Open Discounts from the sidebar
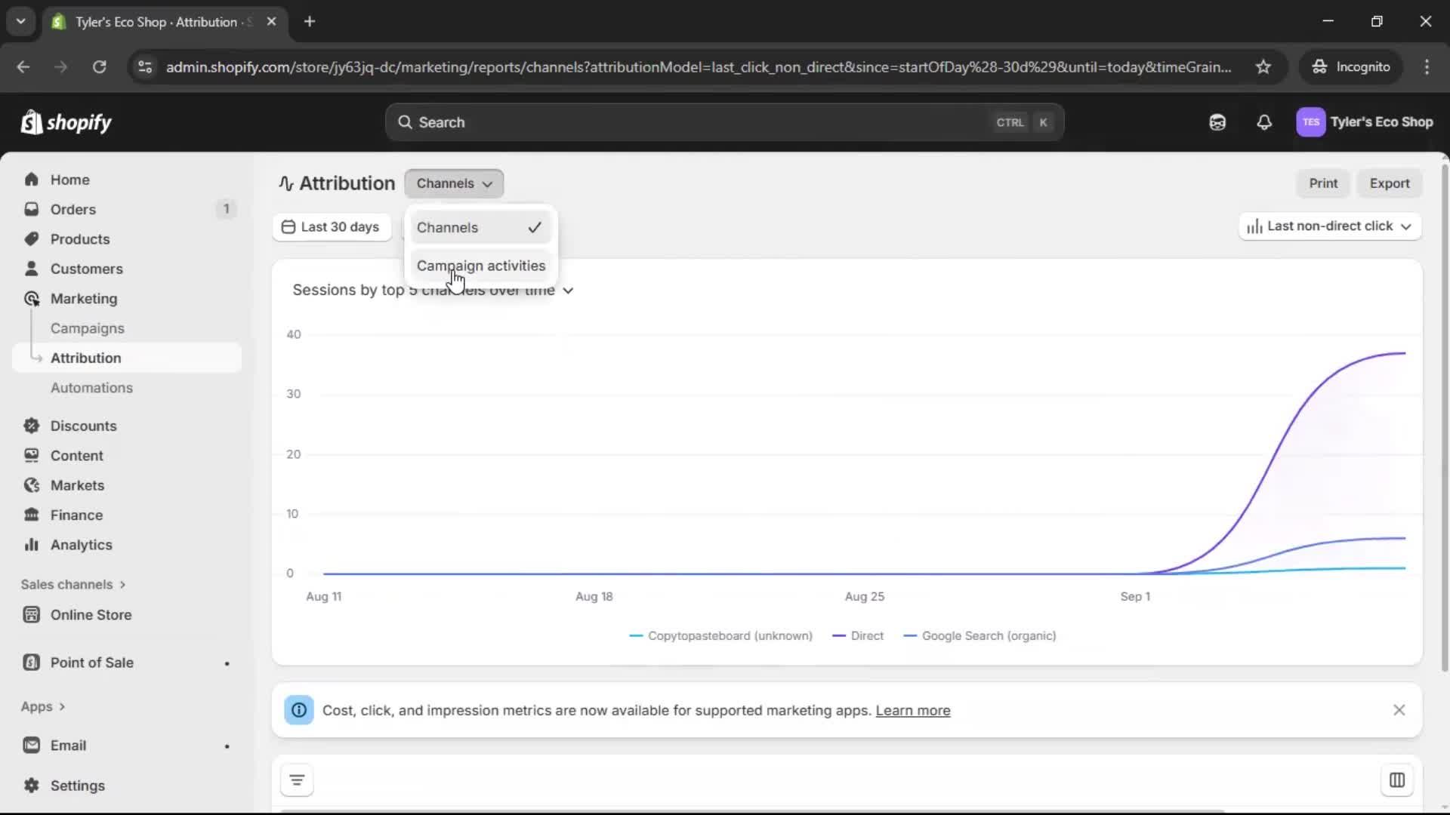This screenshot has width=1450, height=815. coord(83,426)
